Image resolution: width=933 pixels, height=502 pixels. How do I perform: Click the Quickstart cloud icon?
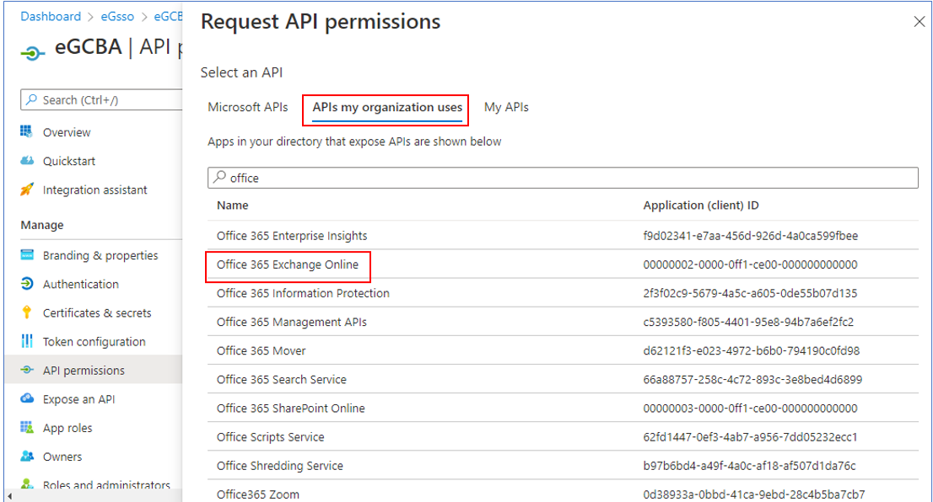[27, 160]
